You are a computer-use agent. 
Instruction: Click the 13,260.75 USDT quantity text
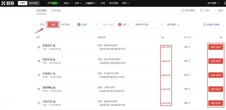tap(111, 73)
